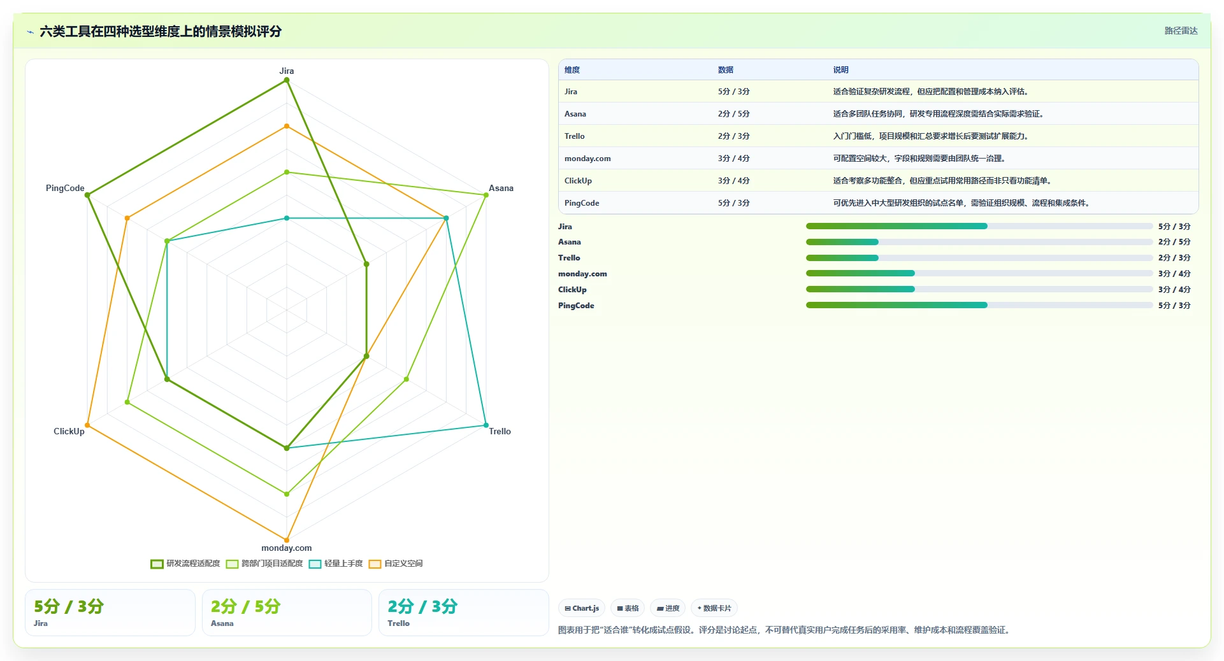1224x661 pixels.
Task: Click the Jira axis label on the radar chart
Action: (287, 71)
